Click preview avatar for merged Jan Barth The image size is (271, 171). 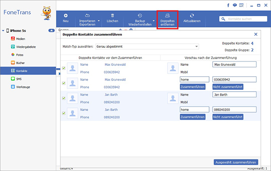coord(173,98)
